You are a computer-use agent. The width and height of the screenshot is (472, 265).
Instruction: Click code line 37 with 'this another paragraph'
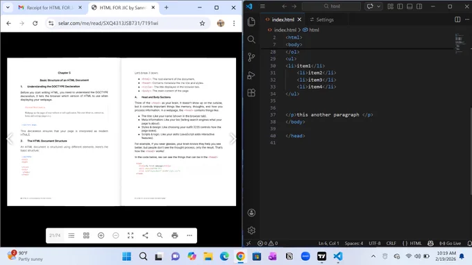pyautogui.click(x=329, y=114)
